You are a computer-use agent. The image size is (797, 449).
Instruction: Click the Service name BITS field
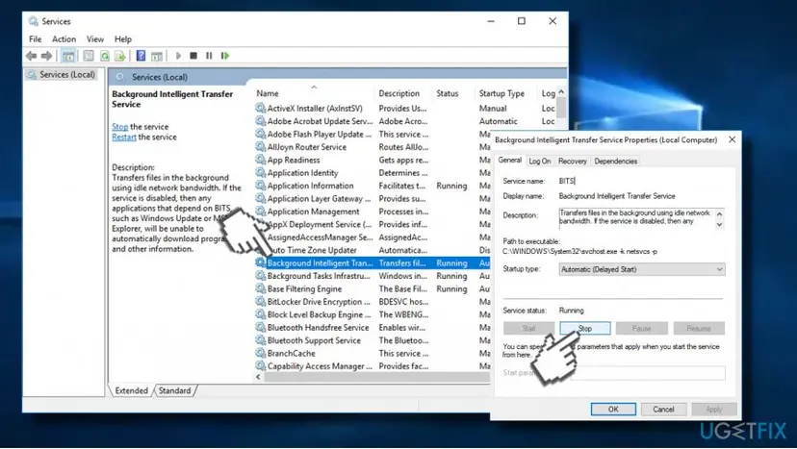[567, 181]
